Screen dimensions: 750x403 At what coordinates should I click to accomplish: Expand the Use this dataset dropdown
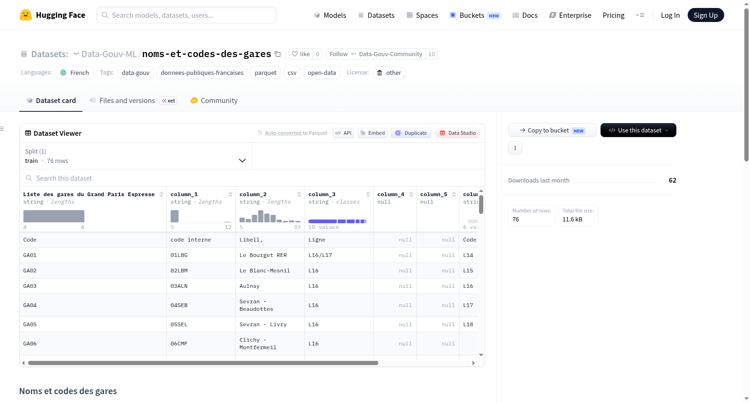[x=638, y=130]
